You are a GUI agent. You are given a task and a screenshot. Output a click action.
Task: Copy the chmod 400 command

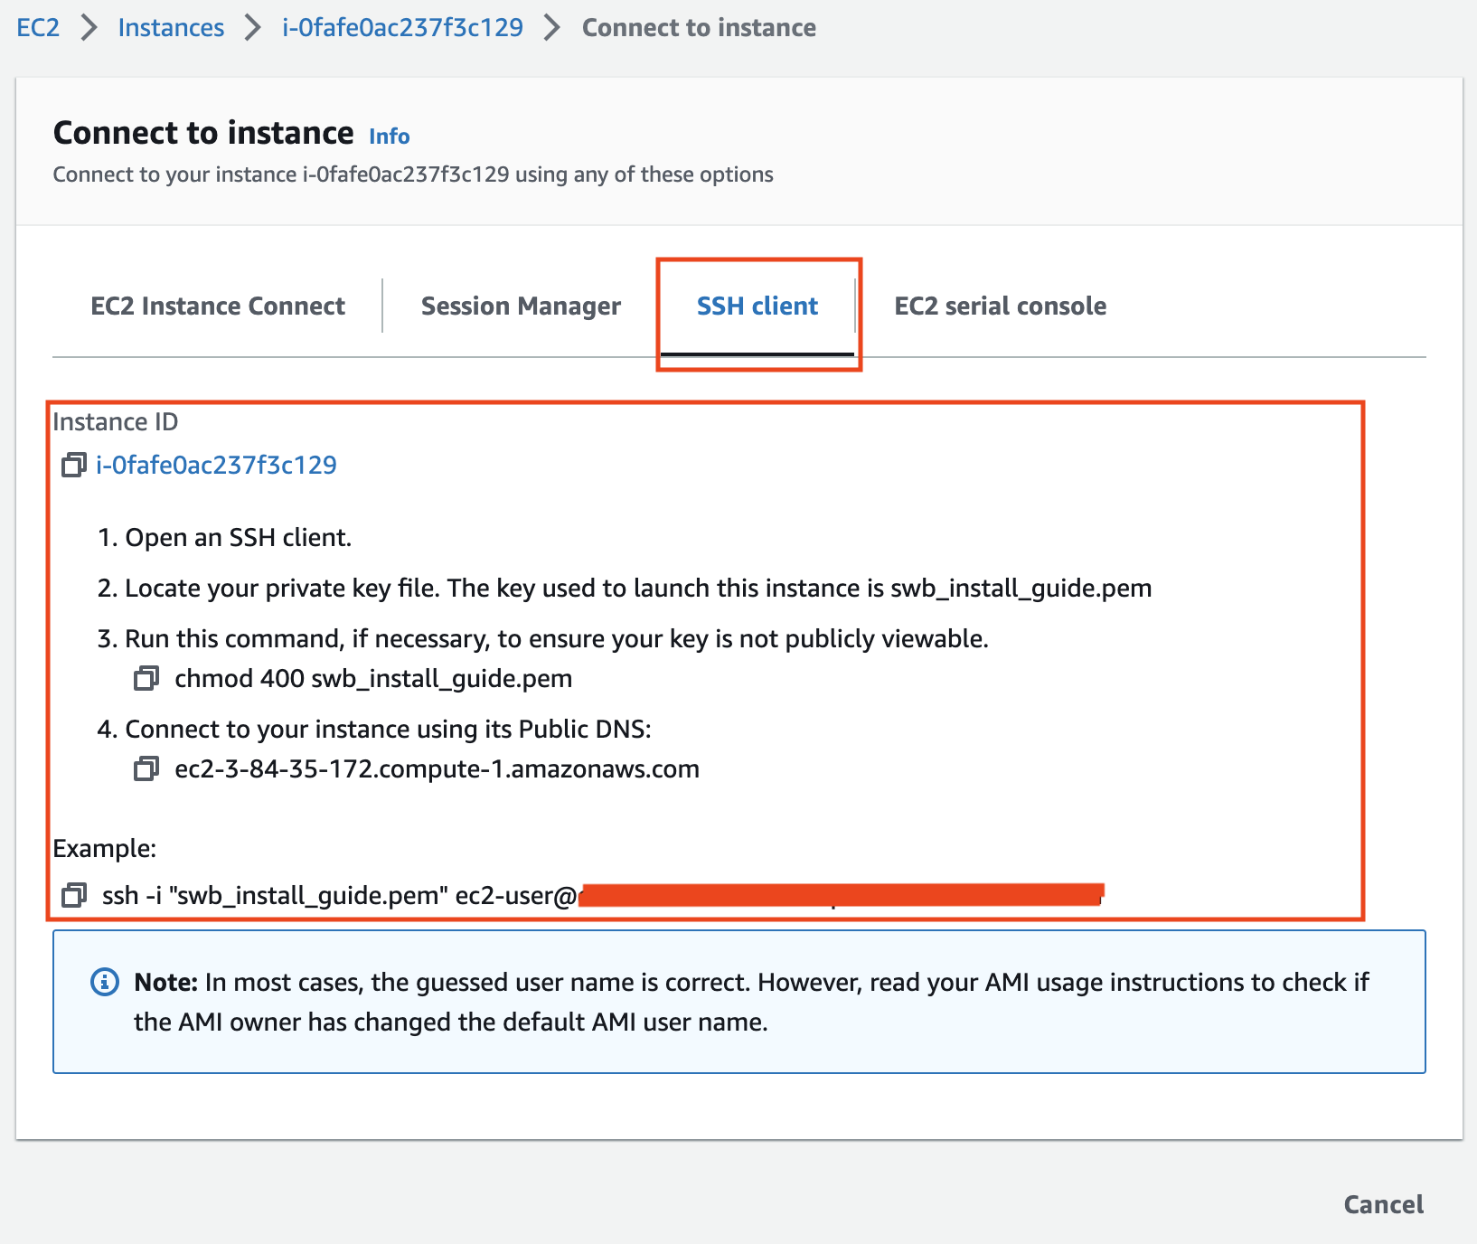click(x=146, y=679)
